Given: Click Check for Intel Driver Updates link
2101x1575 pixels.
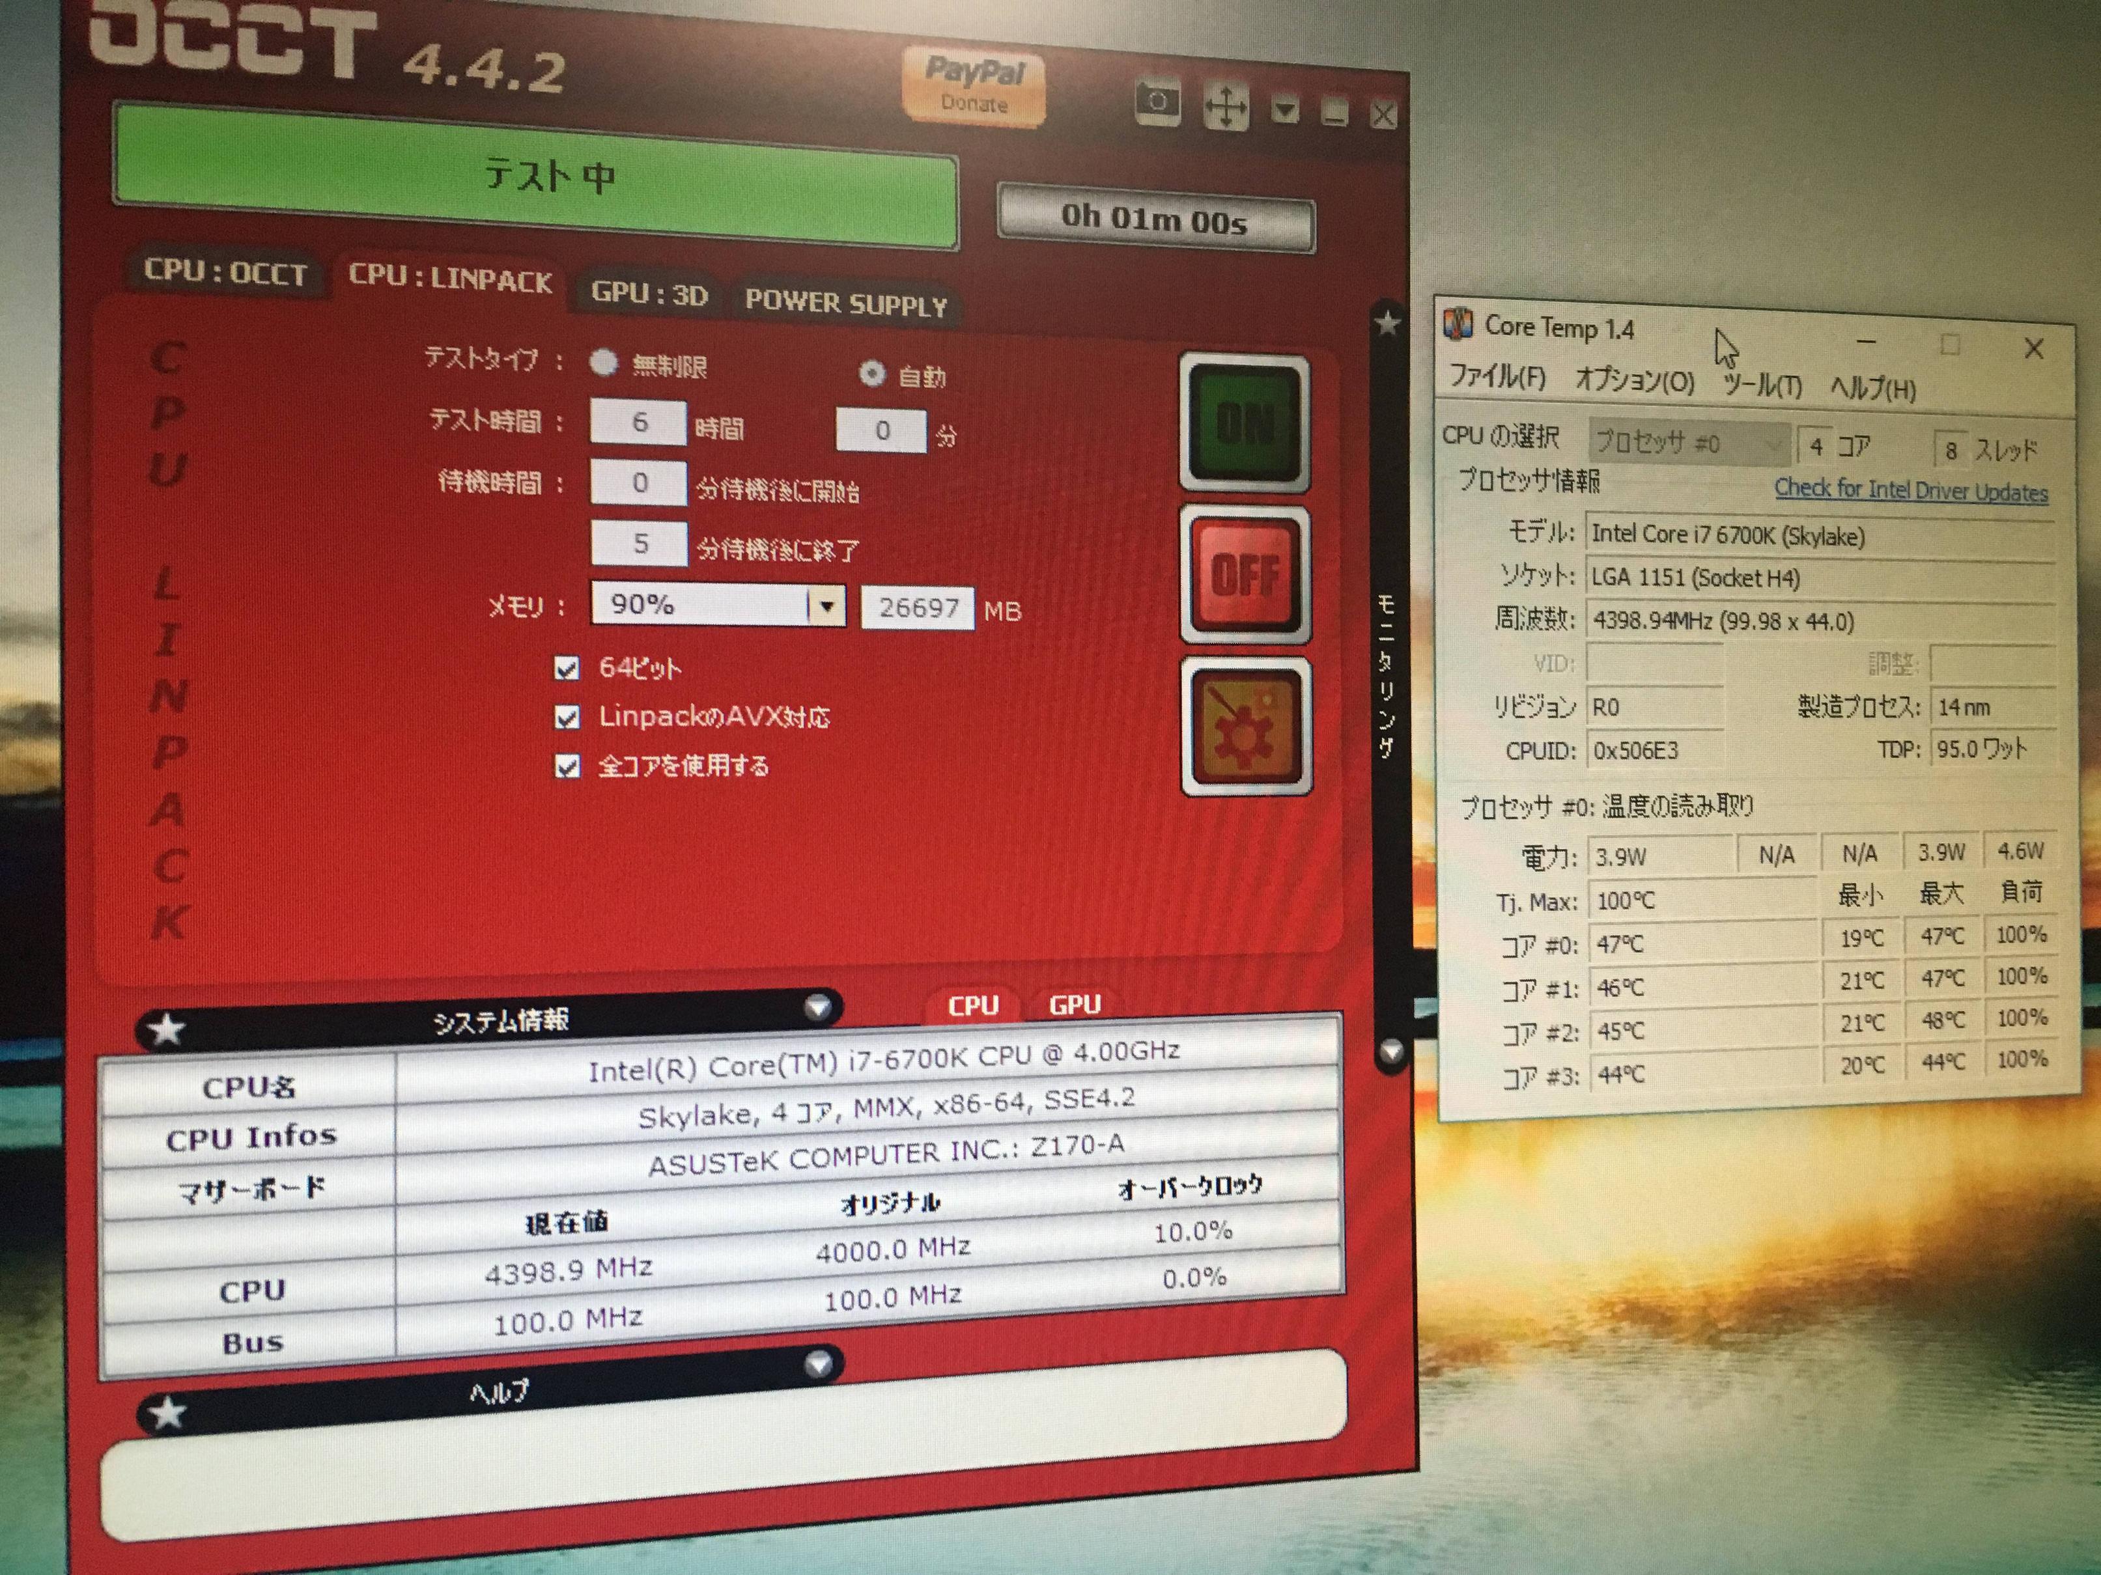Looking at the screenshot, I should (x=1910, y=491).
